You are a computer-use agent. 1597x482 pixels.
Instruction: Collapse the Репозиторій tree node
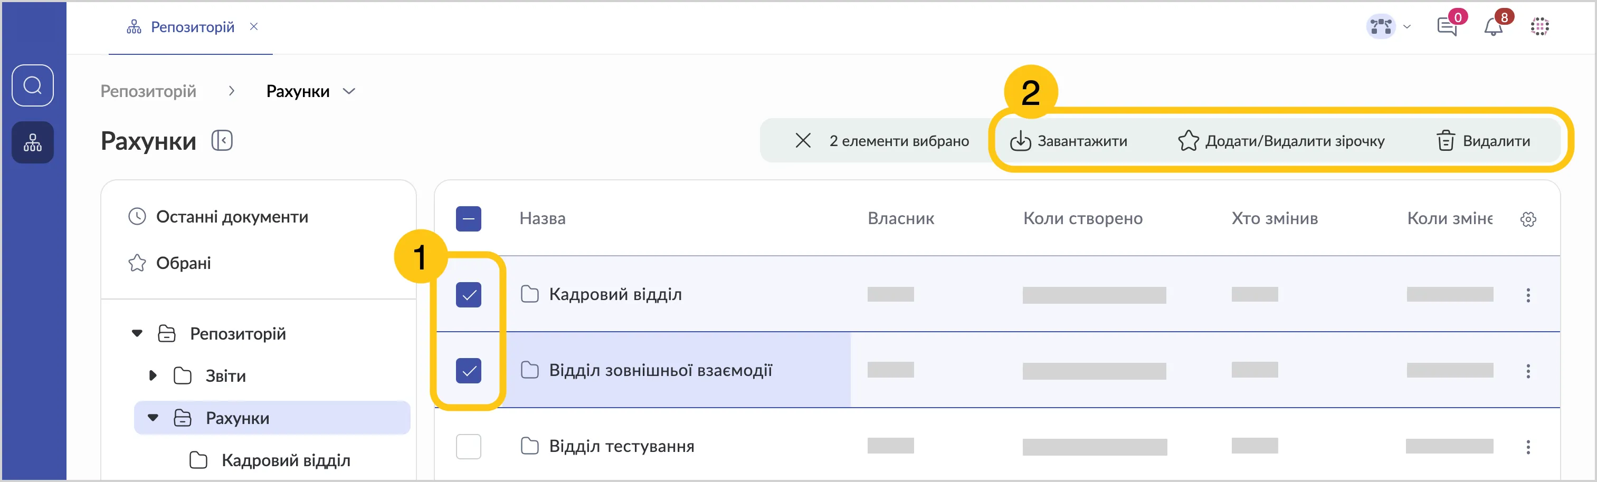137,333
